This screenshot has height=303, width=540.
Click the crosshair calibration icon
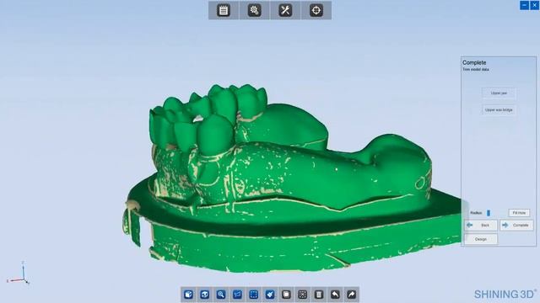pos(316,10)
